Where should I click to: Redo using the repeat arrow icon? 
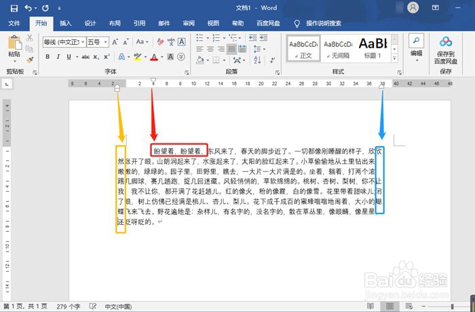(45, 8)
